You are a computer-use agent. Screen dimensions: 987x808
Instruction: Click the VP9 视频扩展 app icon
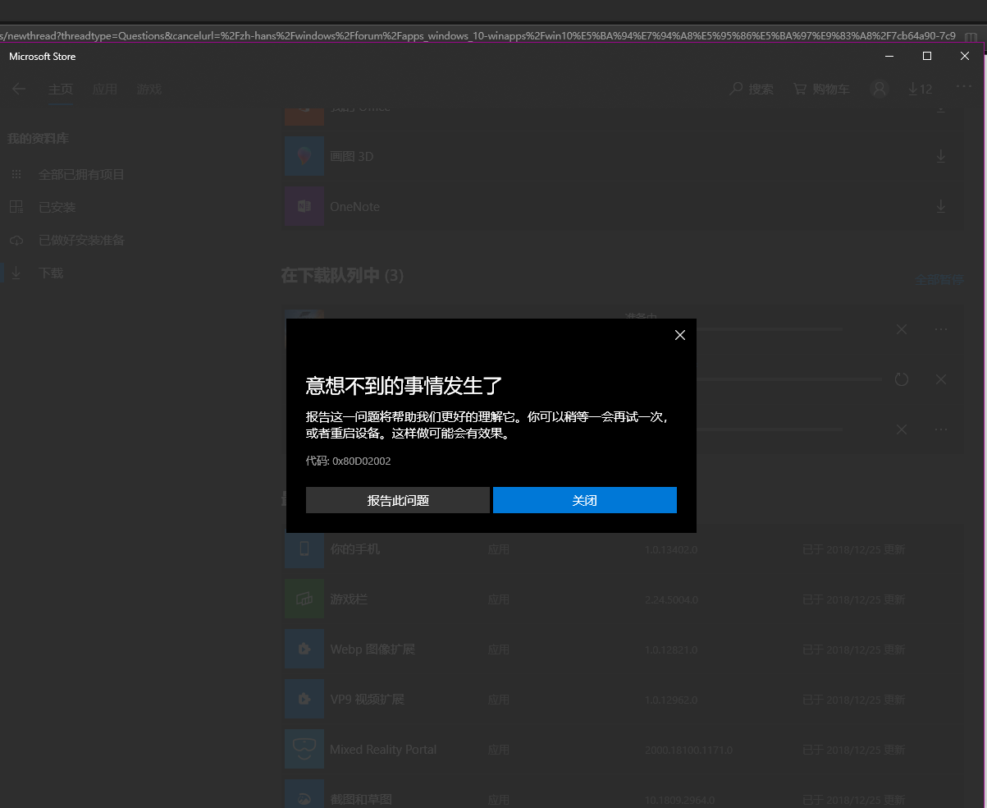point(304,700)
